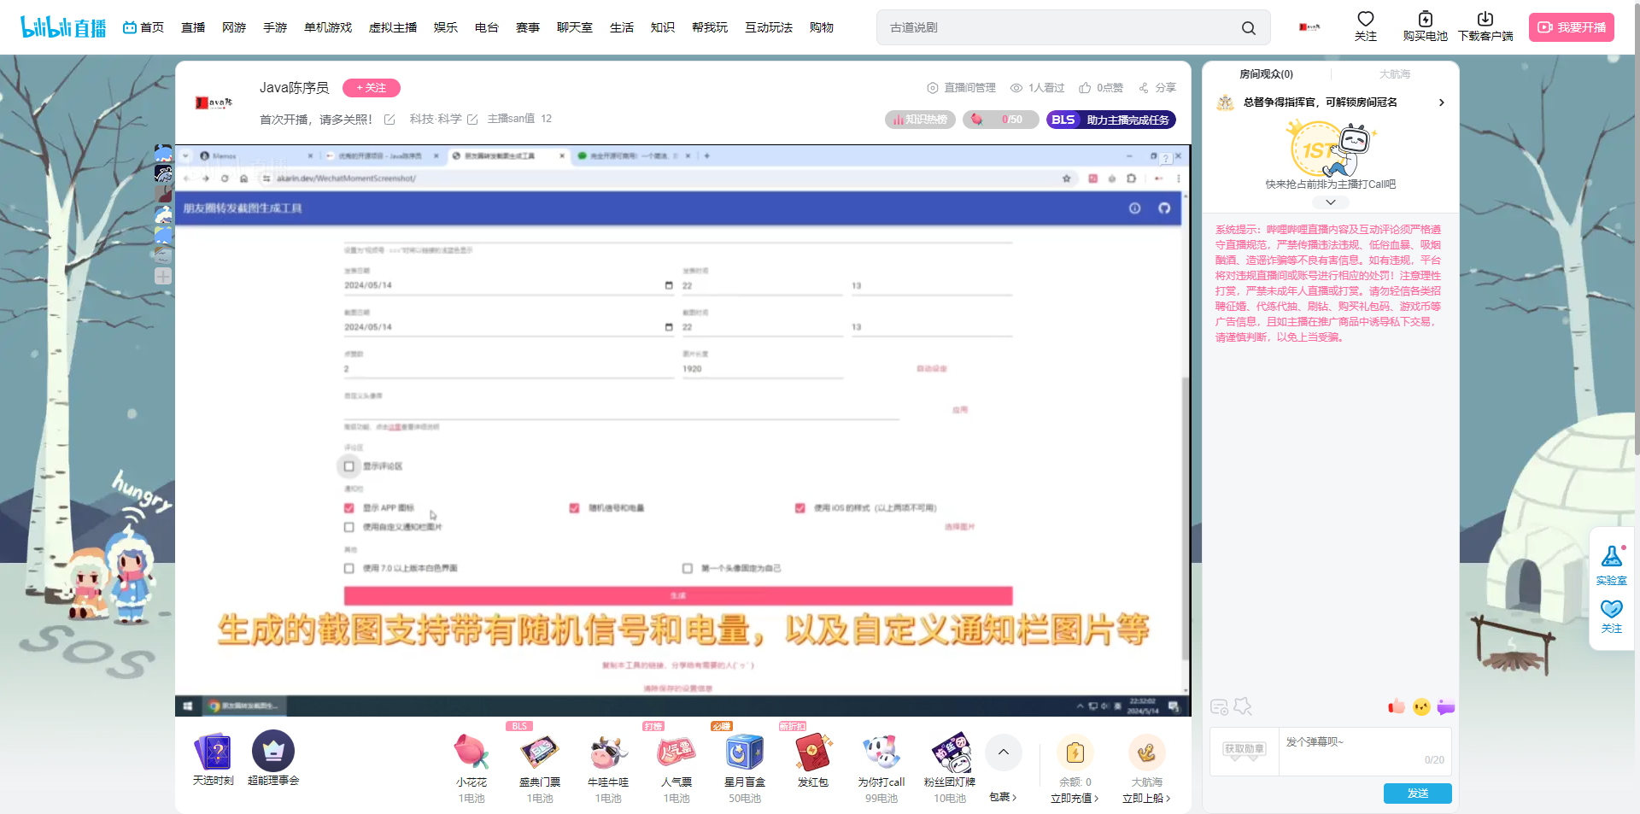Open the 购买电池 battery icon
The height and width of the screenshot is (814, 1640).
[x=1425, y=20]
